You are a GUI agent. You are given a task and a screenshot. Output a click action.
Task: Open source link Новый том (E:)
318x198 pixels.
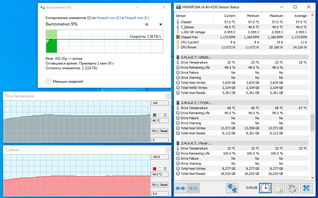pos(109,18)
